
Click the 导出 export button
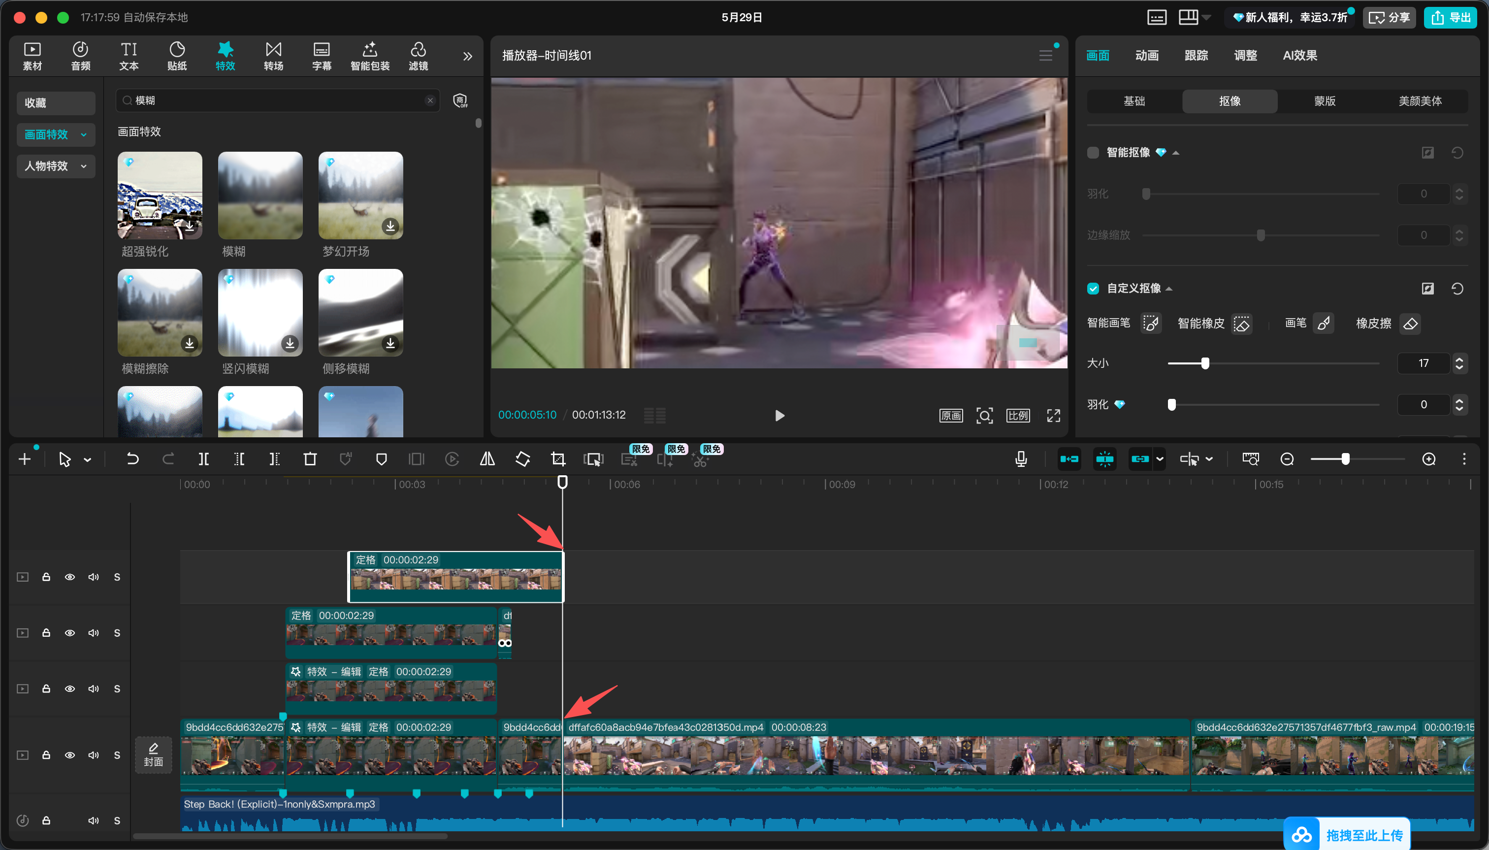1450,17
